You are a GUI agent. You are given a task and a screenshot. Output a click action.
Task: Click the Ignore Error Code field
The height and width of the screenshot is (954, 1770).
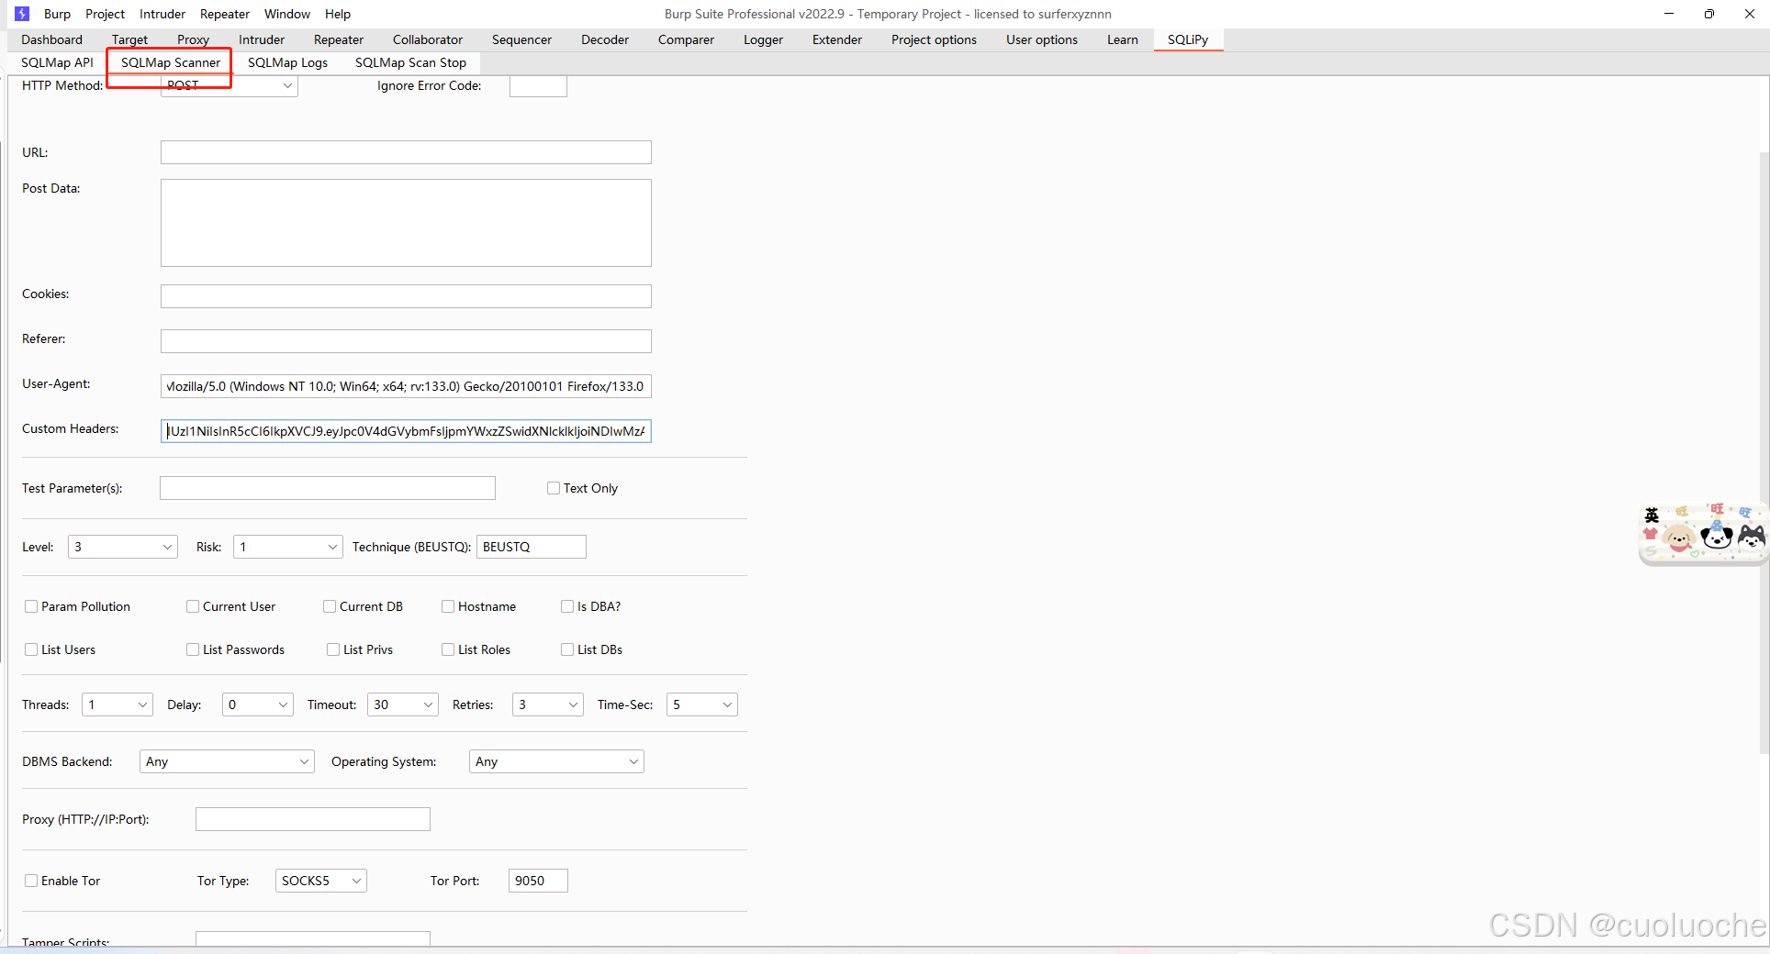(x=538, y=86)
